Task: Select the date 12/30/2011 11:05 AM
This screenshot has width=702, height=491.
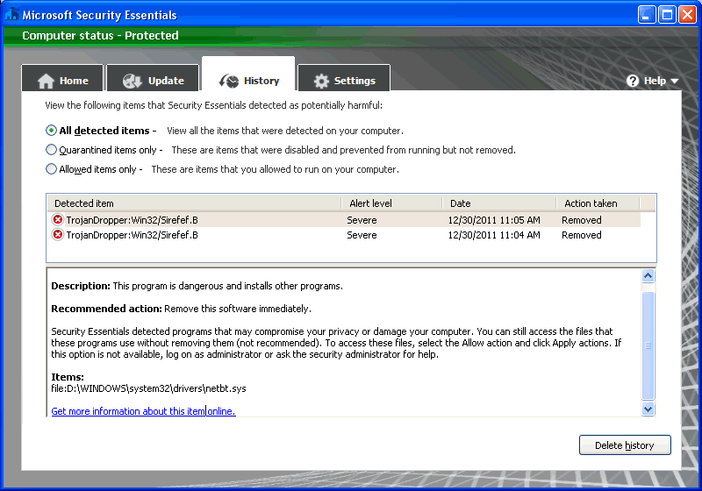Action: [494, 220]
